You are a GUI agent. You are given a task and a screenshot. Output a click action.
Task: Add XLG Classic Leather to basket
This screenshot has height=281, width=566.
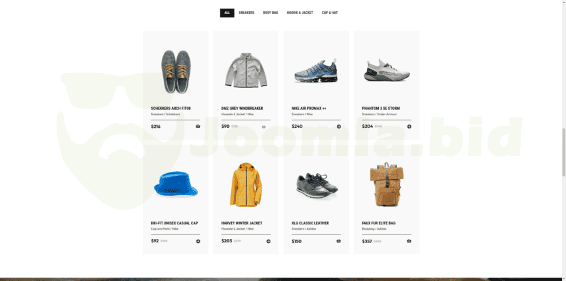pos(338,241)
